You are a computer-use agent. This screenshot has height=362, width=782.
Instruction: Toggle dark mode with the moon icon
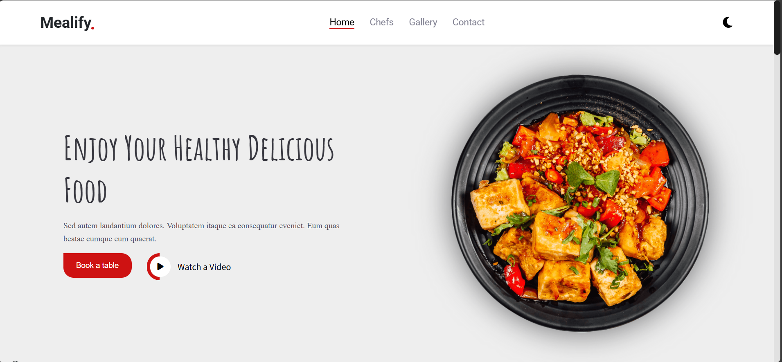(x=728, y=22)
